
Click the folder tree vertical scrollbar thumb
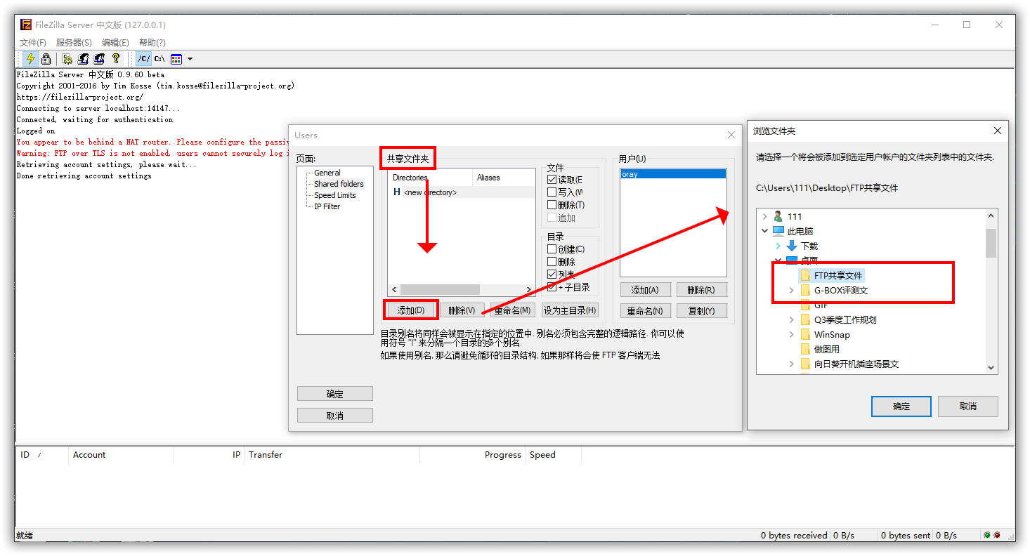coord(991,243)
